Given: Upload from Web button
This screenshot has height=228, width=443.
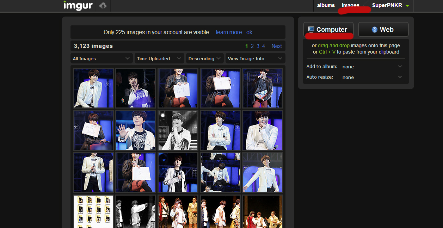Looking at the screenshot, I should point(383,30).
